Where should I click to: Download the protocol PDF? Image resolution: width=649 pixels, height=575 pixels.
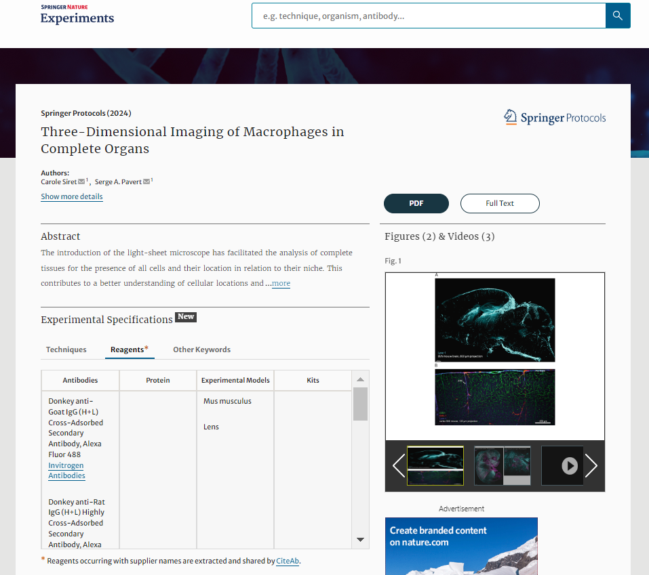pos(416,203)
